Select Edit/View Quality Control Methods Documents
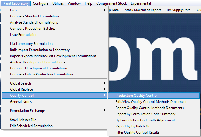The height and width of the screenshot is (137, 201). tap(152, 102)
